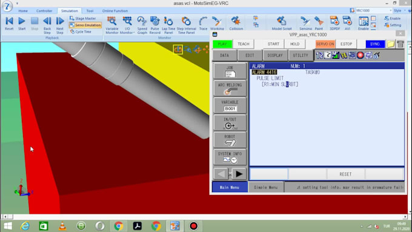Click the E.STOP button
This screenshot has width=412, height=232.
click(x=346, y=44)
